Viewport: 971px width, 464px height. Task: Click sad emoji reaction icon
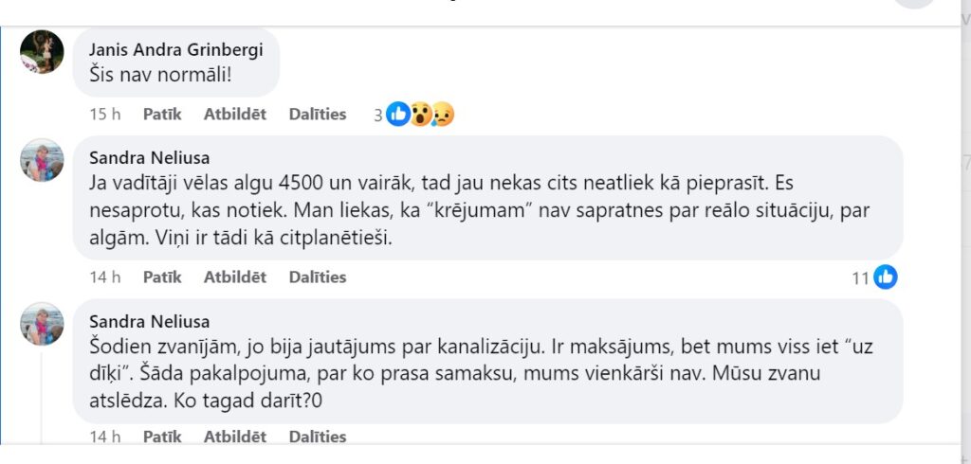point(443,115)
